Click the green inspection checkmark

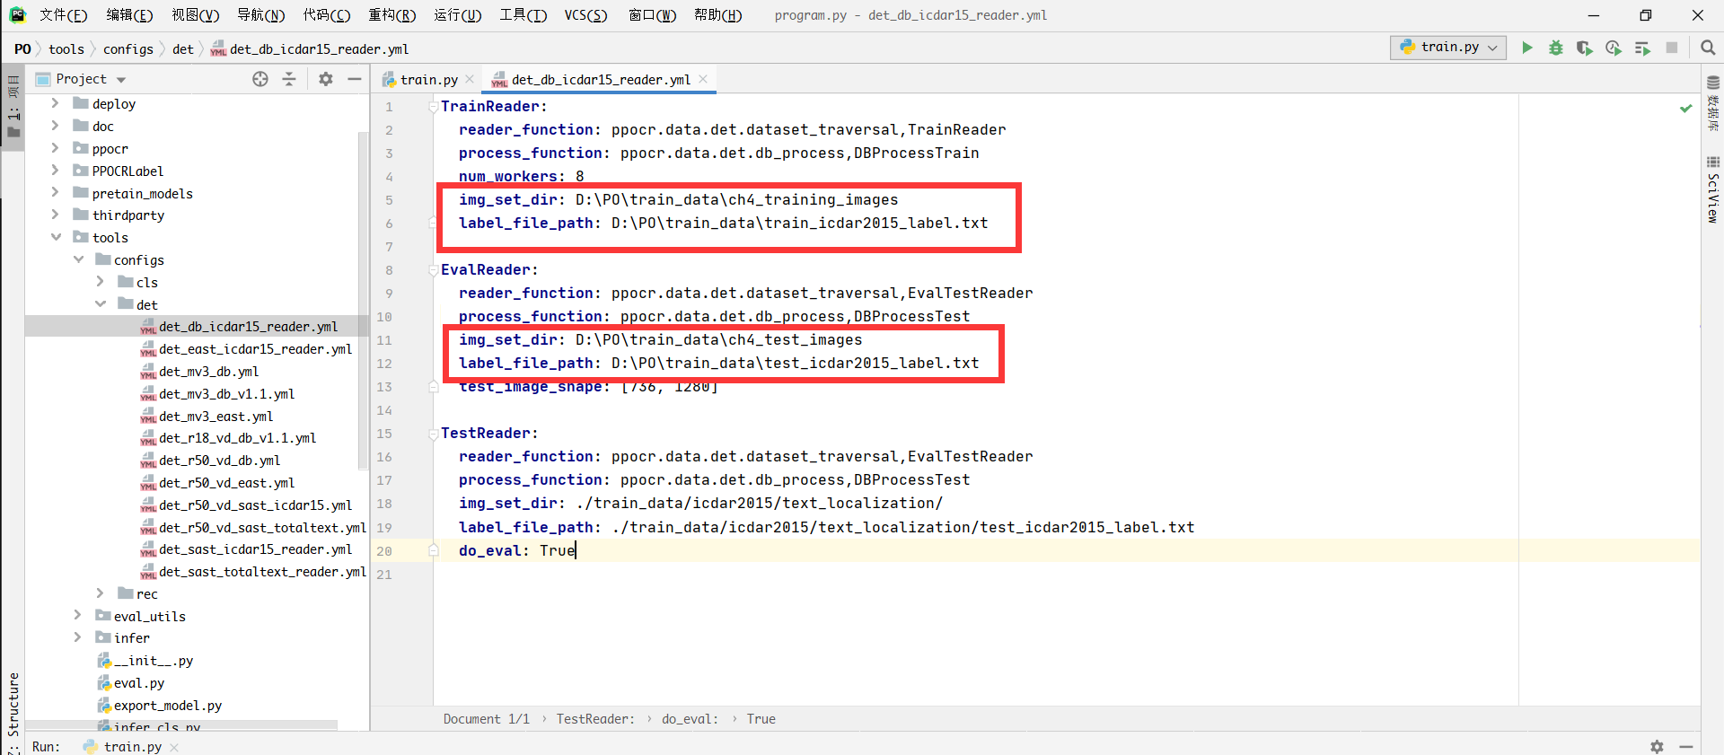1685,108
